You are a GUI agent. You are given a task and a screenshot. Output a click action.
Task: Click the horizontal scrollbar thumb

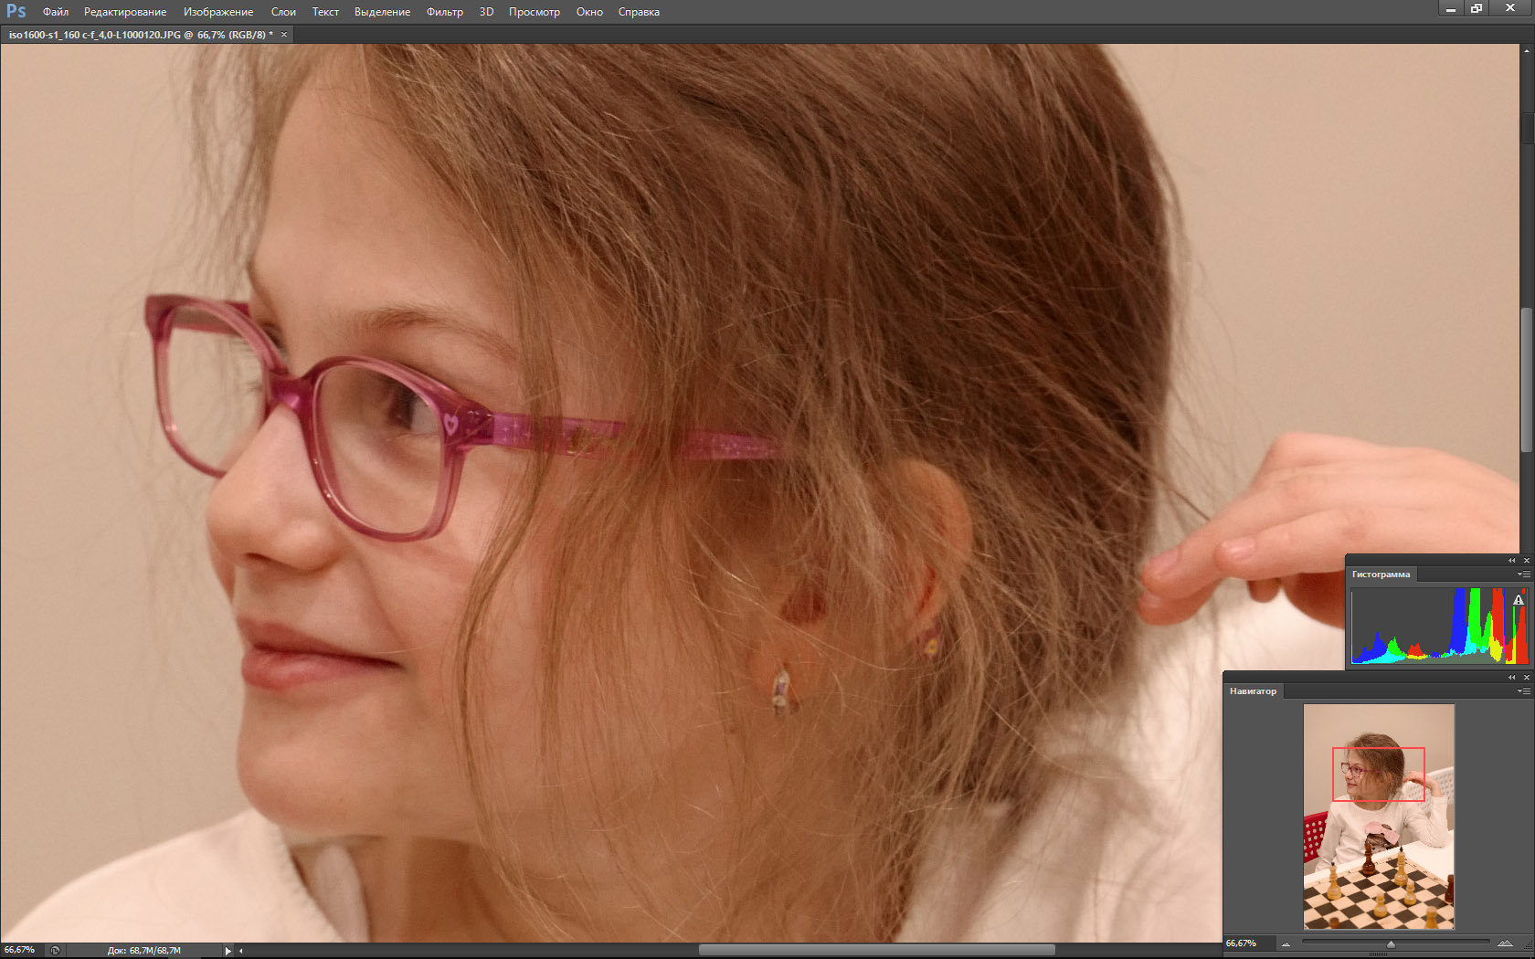pos(876,951)
